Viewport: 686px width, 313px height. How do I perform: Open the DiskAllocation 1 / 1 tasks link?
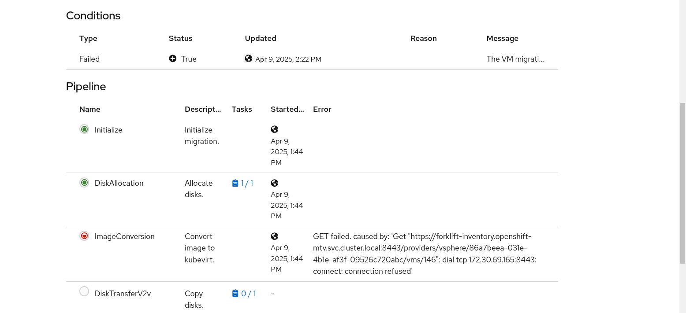[242, 183]
